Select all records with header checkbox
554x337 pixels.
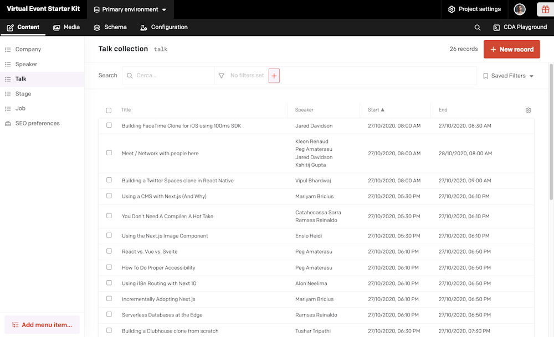(x=109, y=110)
